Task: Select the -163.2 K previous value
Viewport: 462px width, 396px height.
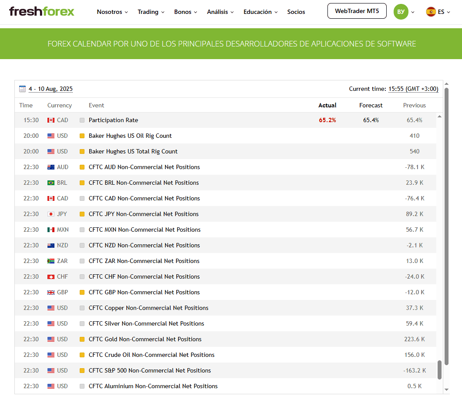Action: click(414, 370)
